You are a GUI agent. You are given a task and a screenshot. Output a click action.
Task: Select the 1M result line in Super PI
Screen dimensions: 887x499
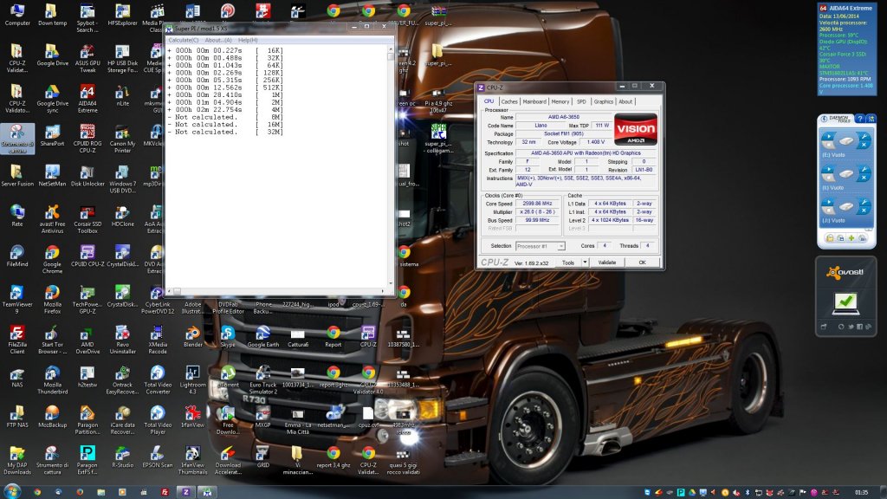click(225, 95)
